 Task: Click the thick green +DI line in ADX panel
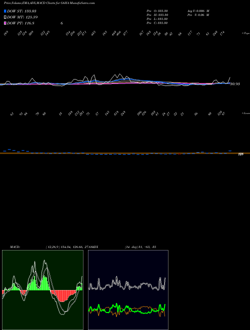(x=126, y=308)
